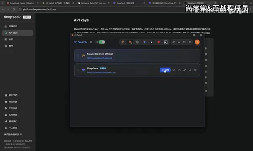Switch to GitHub Releases browser tab
253x151 pixels.
pos(93,3)
